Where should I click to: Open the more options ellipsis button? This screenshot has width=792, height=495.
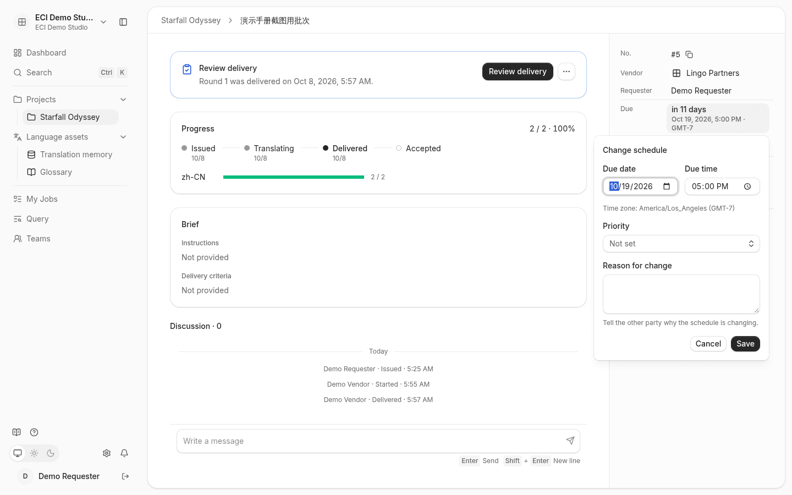tap(566, 71)
